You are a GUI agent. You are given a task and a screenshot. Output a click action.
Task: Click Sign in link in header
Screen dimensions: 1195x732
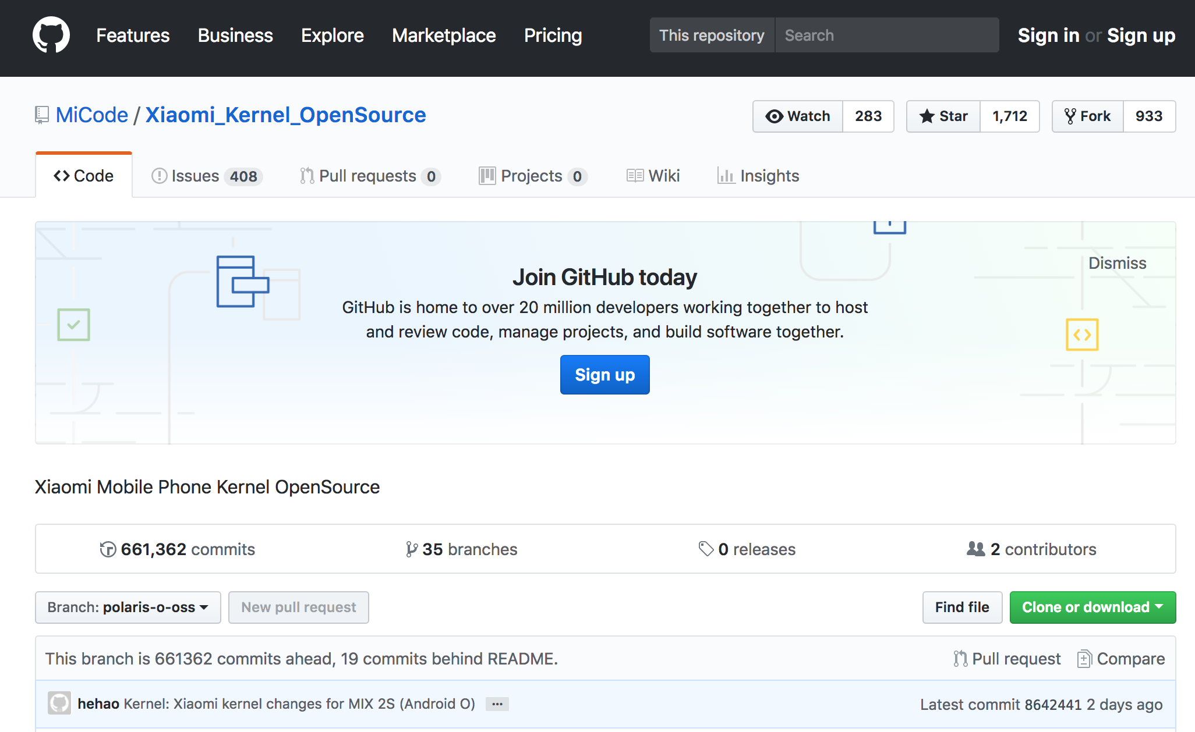click(x=1048, y=35)
